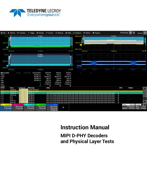147x191 pixels.
Task: Toggle the Gesture mode icon
Action: click(x=145, y=33)
